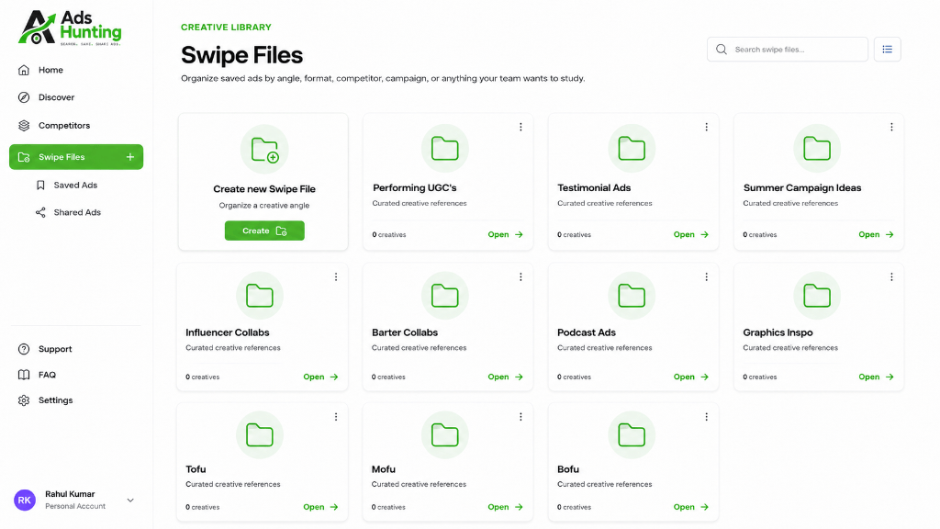Open options menu for Testimonial Ads
The height and width of the screenshot is (529, 940).
706,127
